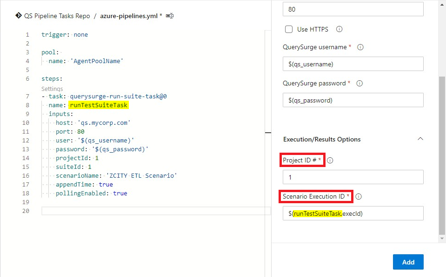Click the port field containing 80

point(353,9)
